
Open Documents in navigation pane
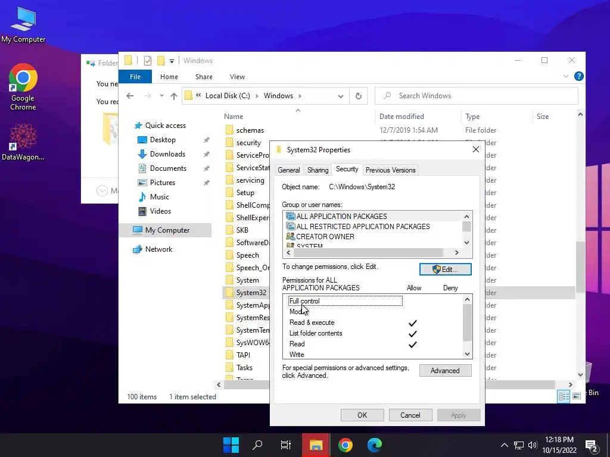168,168
